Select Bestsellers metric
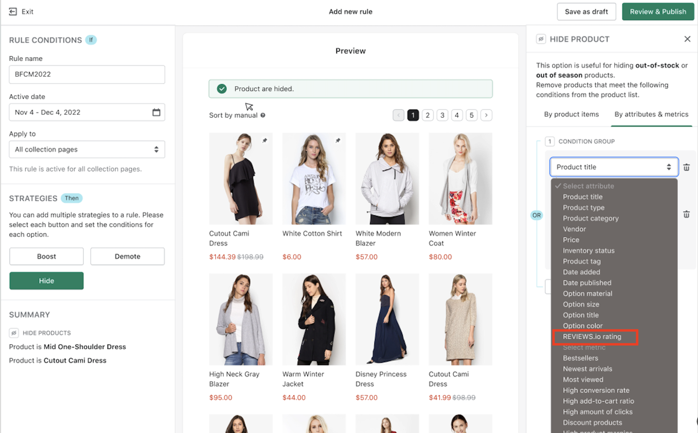This screenshot has height=433, width=698. pyautogui.click(x=580, y=358)
